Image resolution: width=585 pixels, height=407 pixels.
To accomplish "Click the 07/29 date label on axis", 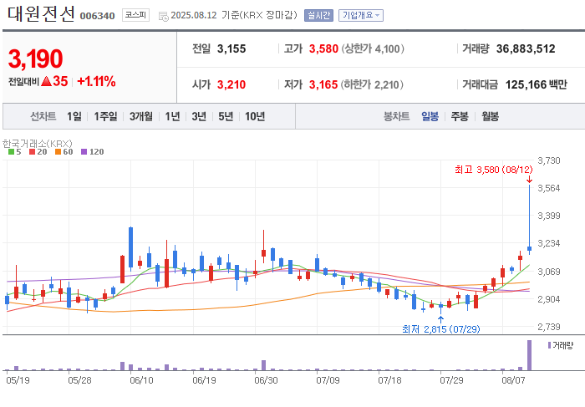I will (x=451, y=380).
